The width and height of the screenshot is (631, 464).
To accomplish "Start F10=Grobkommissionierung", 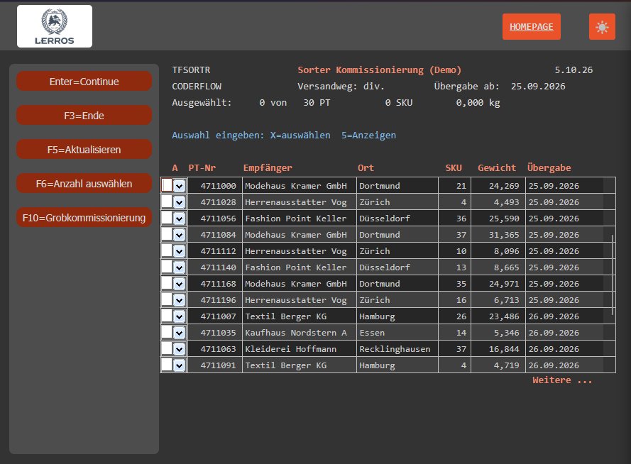I will (84, 218).
